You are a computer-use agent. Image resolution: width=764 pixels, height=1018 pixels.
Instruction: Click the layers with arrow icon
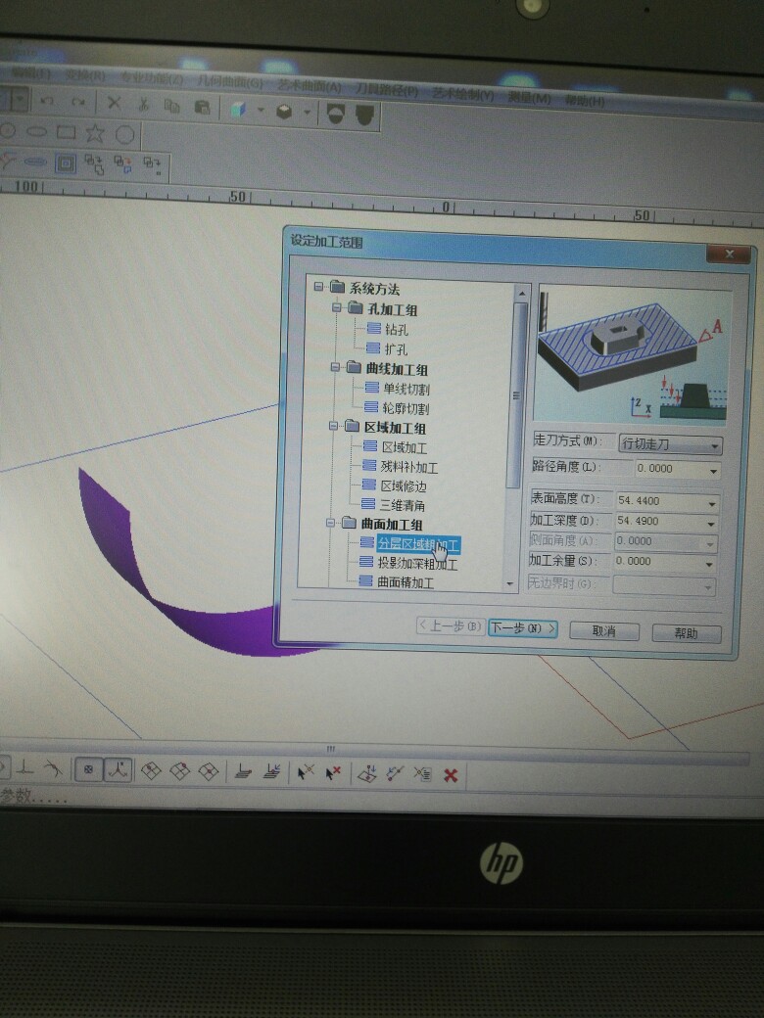[x=271, y=772]
